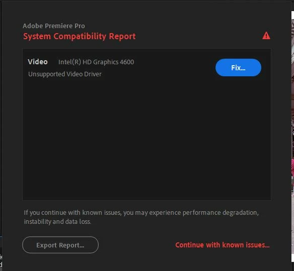Select the Video category label
This screenshot has width=294, height=271.
coord(38,62)
